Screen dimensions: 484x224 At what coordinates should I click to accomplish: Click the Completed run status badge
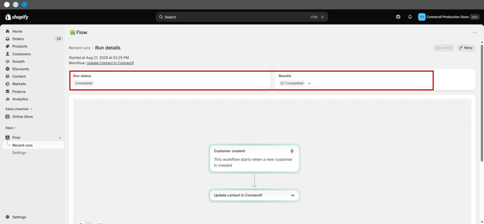pyautogui.click(x=84, y=83)
